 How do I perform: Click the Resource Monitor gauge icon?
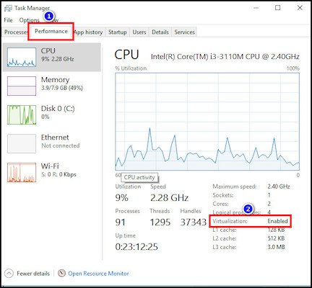(x=61, y=273)
